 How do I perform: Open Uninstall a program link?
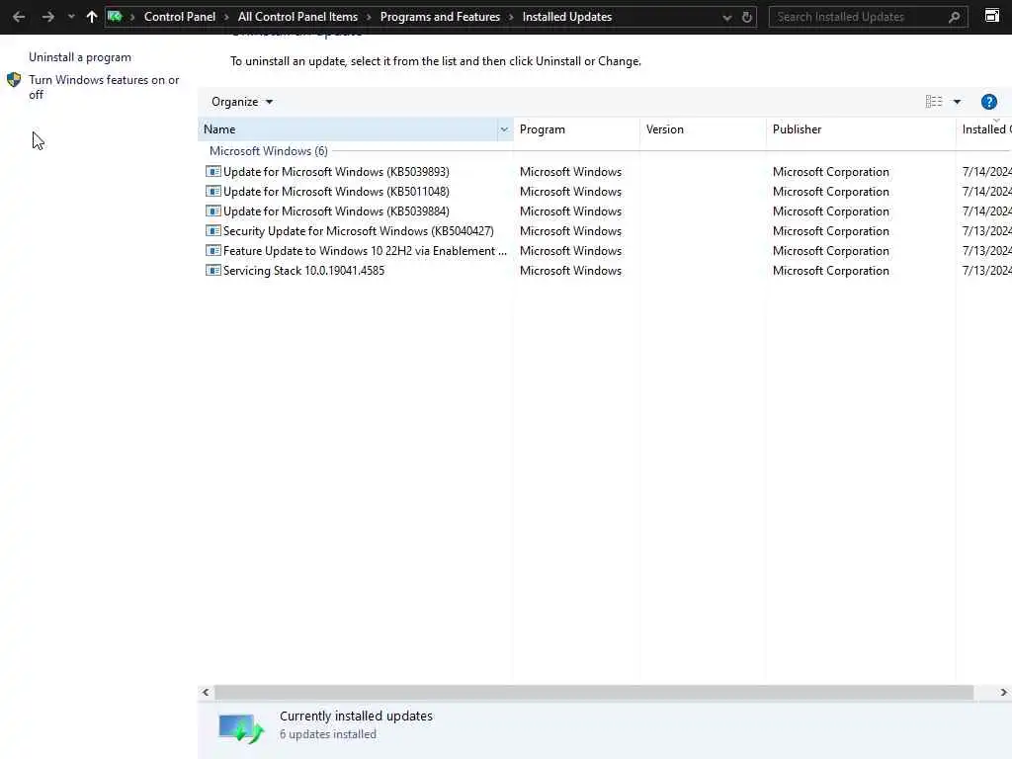pyautogui.click(x=80, y=57)
